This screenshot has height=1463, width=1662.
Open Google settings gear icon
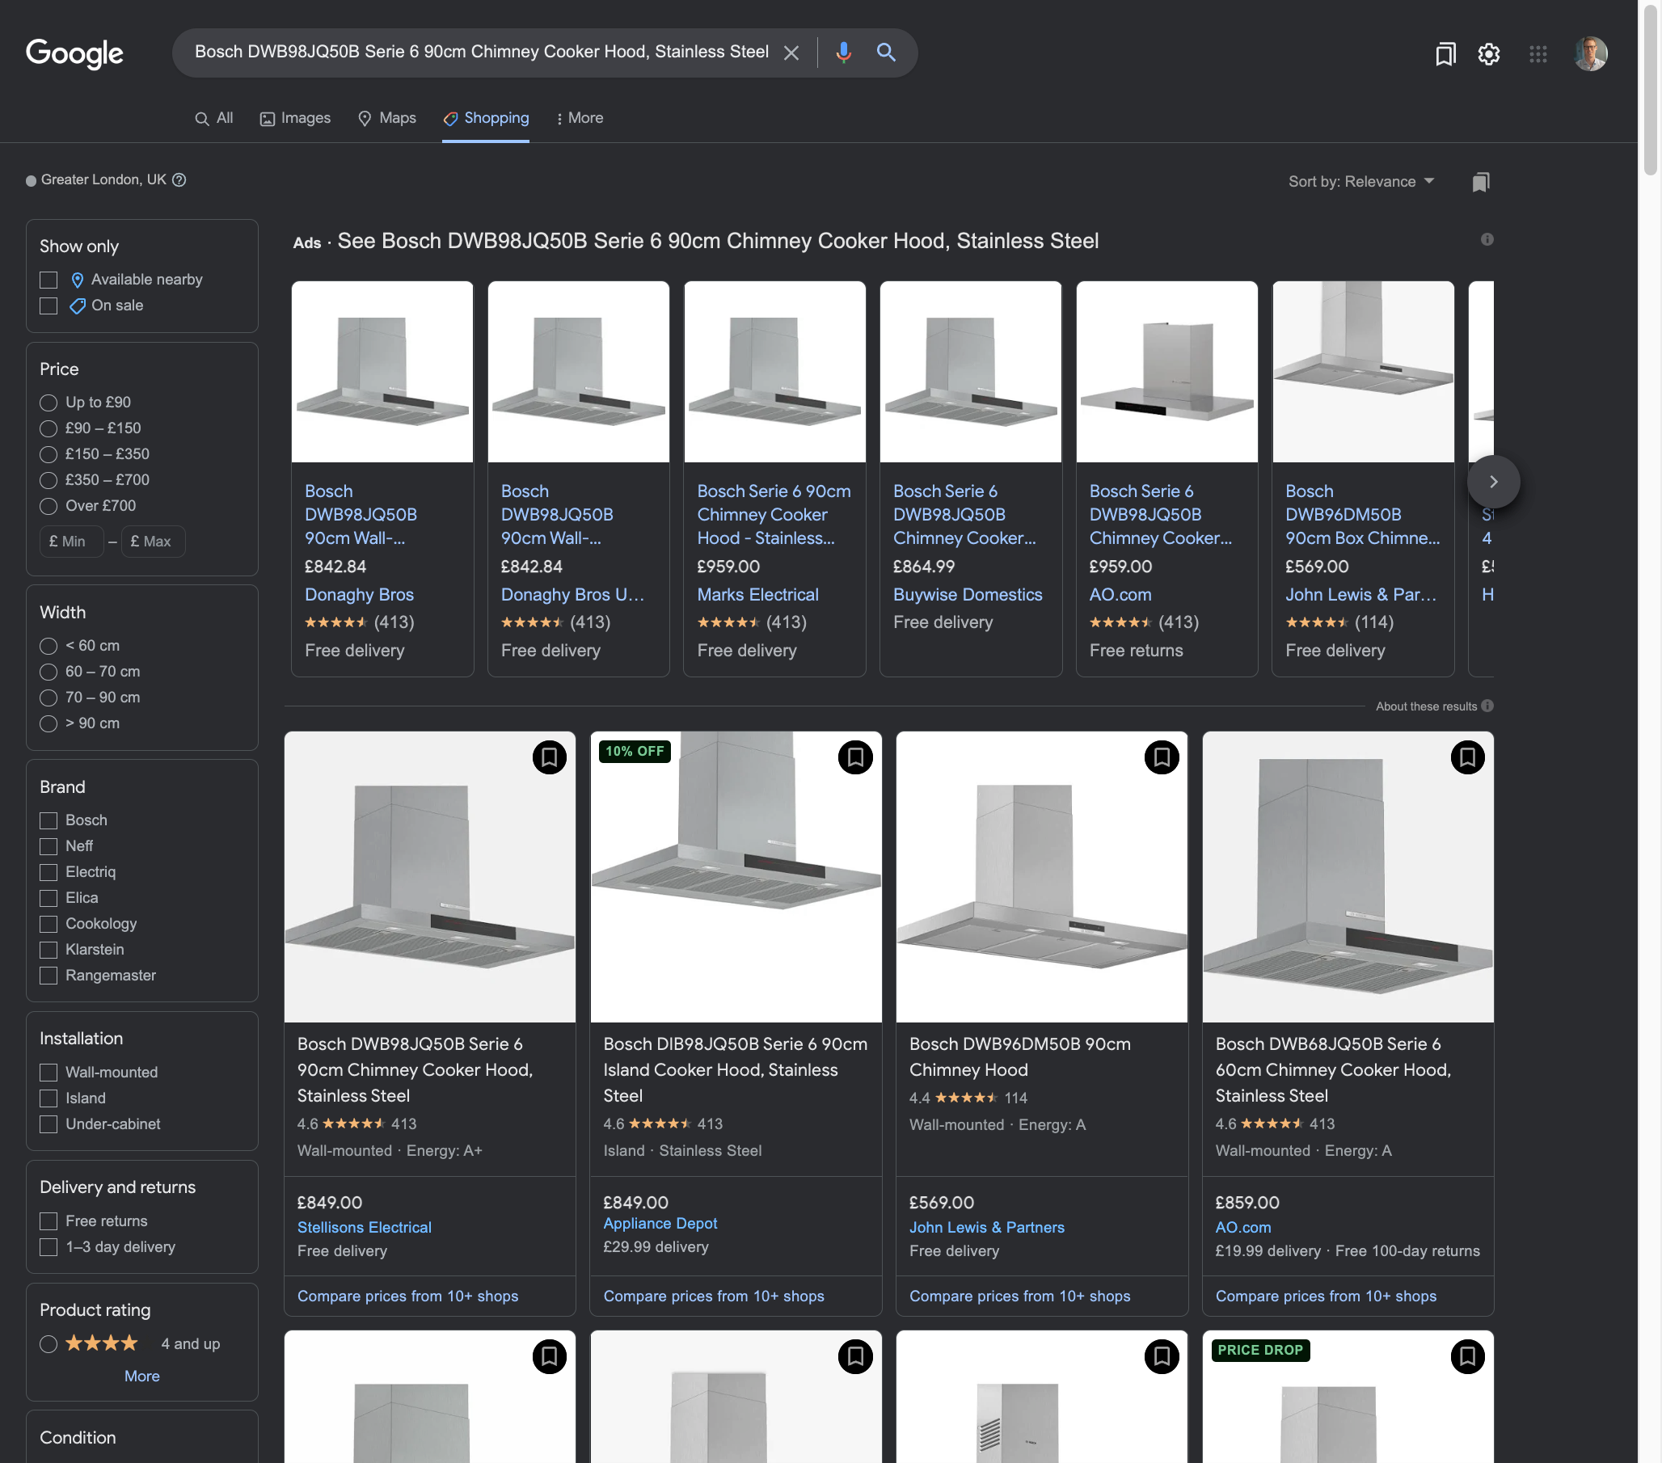(1488, 54)
